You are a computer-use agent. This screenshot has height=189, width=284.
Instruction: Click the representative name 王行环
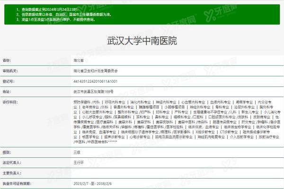[79, 163]
